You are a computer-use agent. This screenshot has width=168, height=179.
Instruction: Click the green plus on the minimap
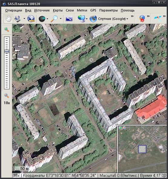pyautogui.click(x=120, y=128)
